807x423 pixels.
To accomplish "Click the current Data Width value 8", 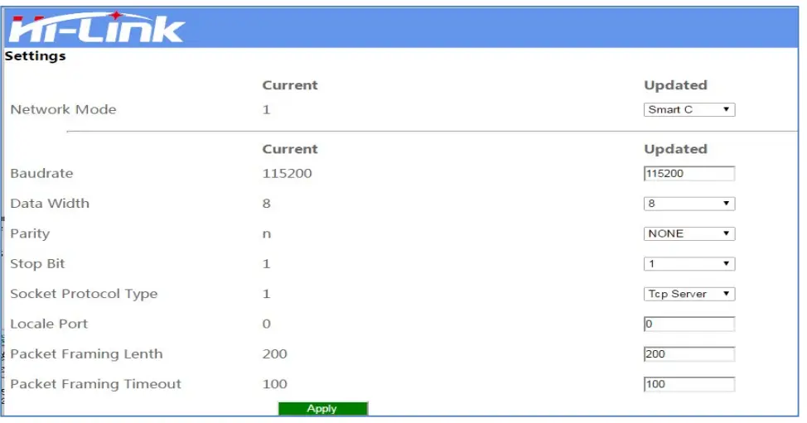I will pyautogui.click(x=267, y=204).
